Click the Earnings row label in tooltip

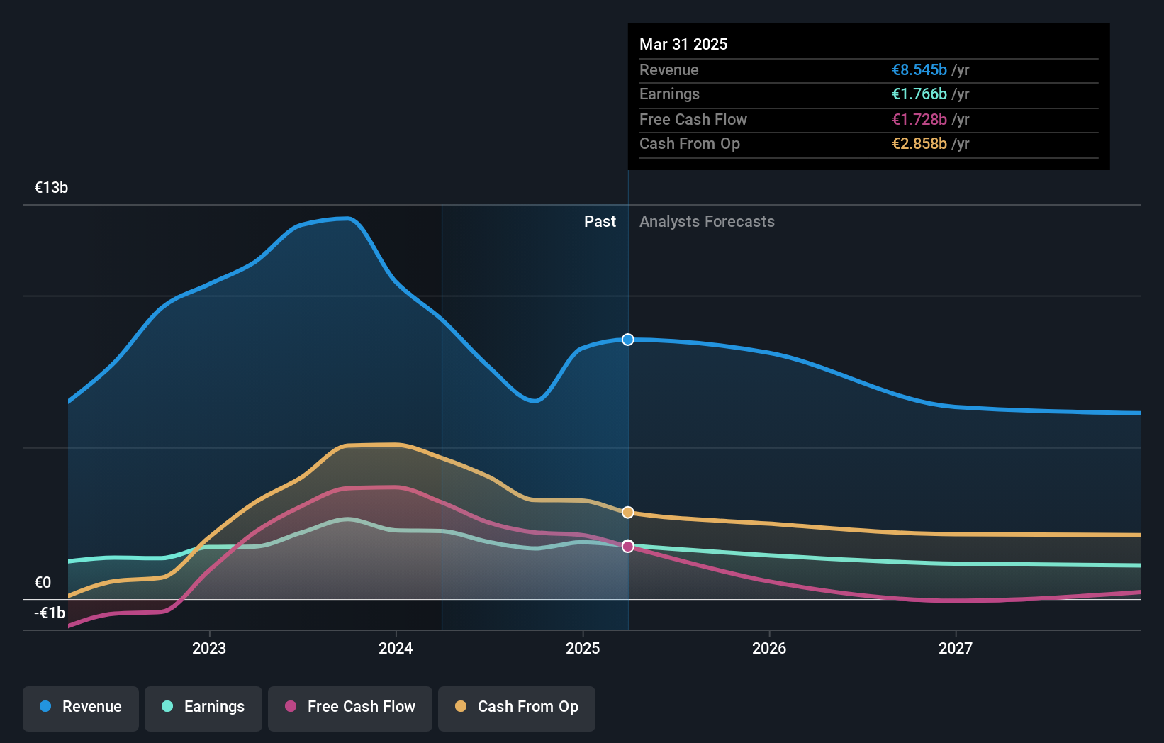(669, 94)
